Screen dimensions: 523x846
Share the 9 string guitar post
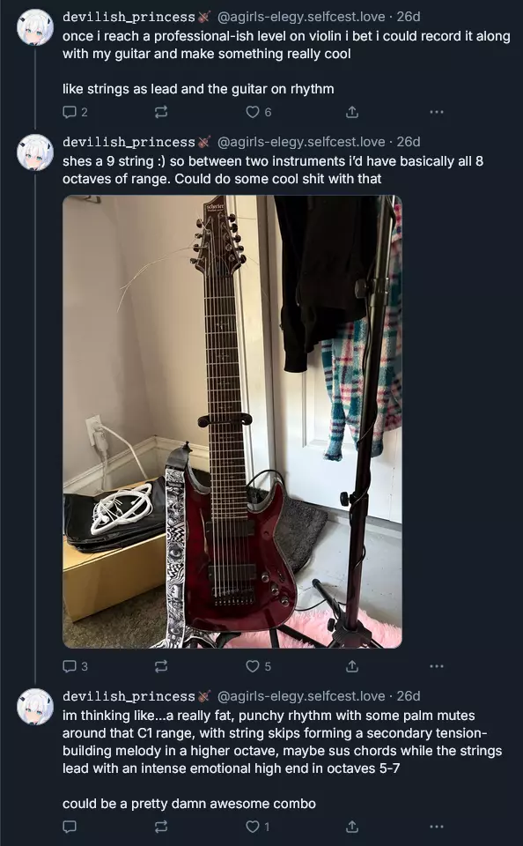[x=351, y=666]
